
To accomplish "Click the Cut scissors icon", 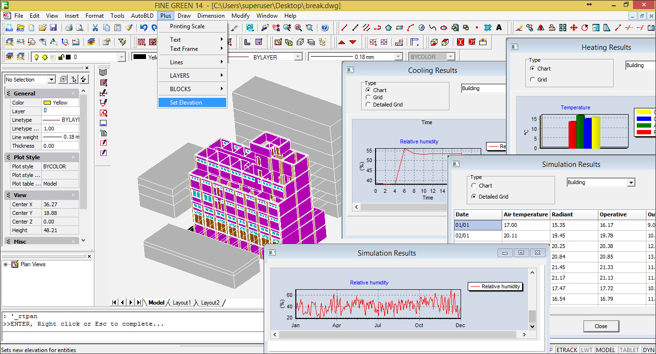I will tap(95, 27).
